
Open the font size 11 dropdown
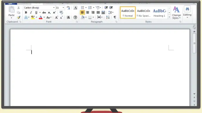pos(63,8)
